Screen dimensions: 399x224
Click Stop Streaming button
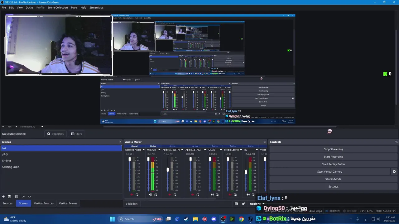[333, 149]
